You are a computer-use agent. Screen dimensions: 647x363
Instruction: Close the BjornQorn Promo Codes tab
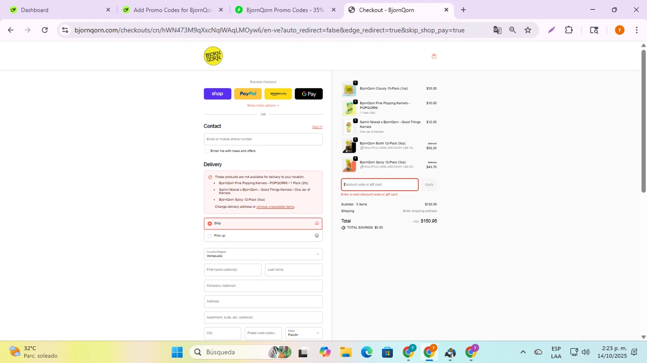tap(333, 10)
